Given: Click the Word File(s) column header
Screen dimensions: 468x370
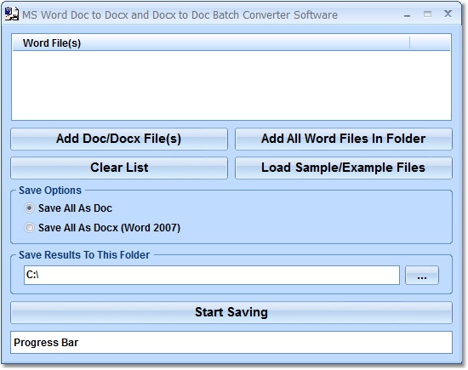Looking at the screenshot, I should click(x=211, y=43).
